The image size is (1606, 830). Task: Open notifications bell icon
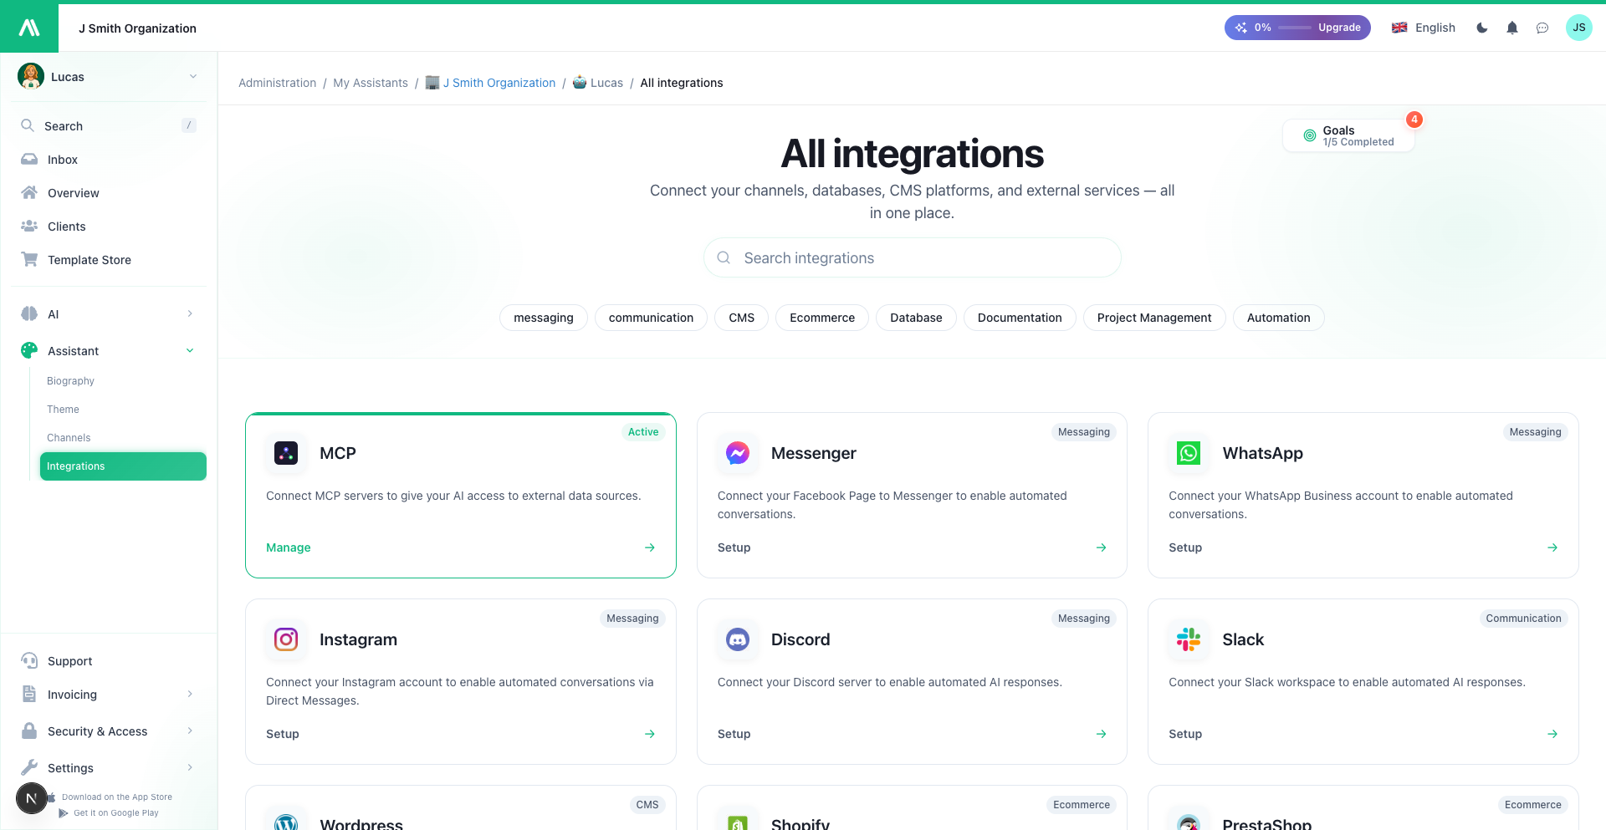(1512, 28)
